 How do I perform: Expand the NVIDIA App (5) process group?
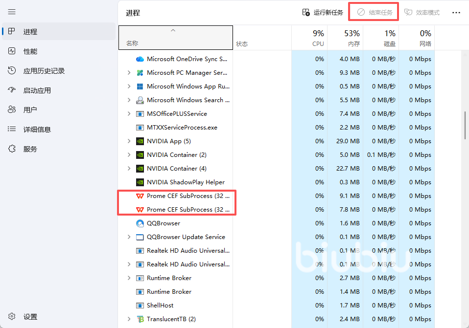[129, 141]
